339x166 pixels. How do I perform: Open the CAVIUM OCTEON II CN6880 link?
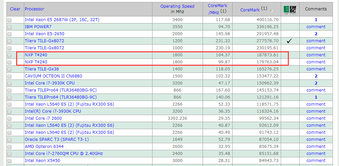pyautogui.click(x=54, y=76)
